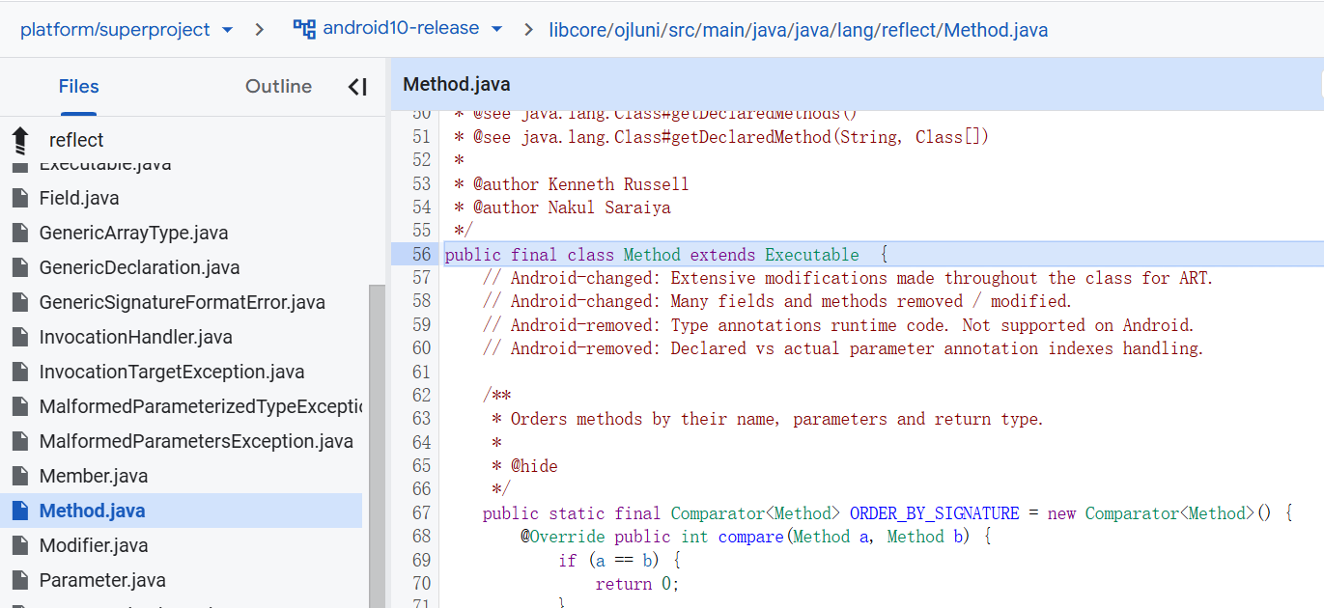The width and height of the screenshot is (1324, 608).
Task: Open the android10-release branch dropdown
Action: pyautogui.click(x=412, y=28)
